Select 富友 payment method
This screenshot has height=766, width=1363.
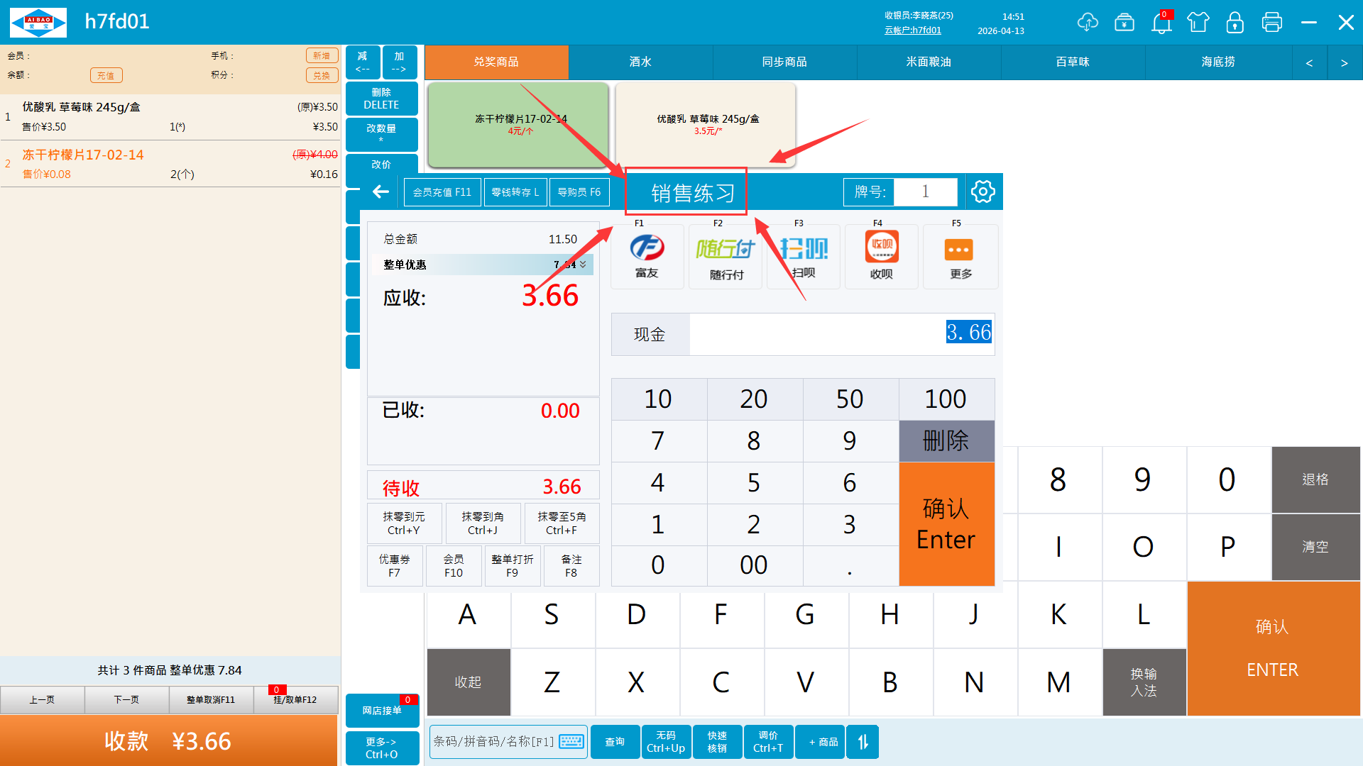(x=647, y=257)
